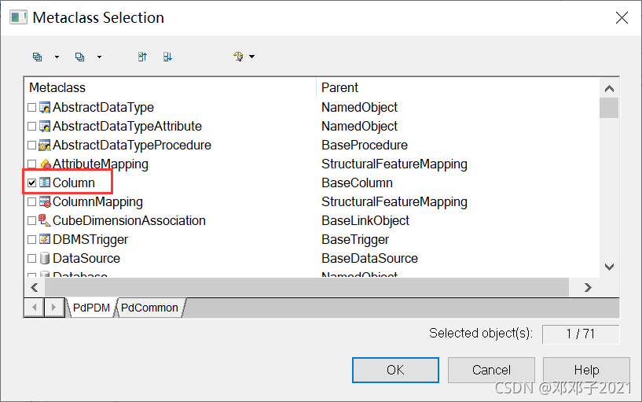The height and width of the screenshot is (402, 642).
Task: Click the Cancel button
Action: click(x=491, y=370)
